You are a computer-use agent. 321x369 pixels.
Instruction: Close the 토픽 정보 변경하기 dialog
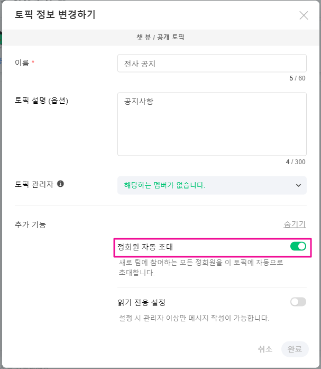304,15
